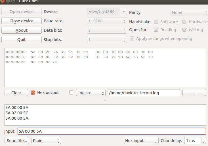Open the About dialog

tap(22, 30)
